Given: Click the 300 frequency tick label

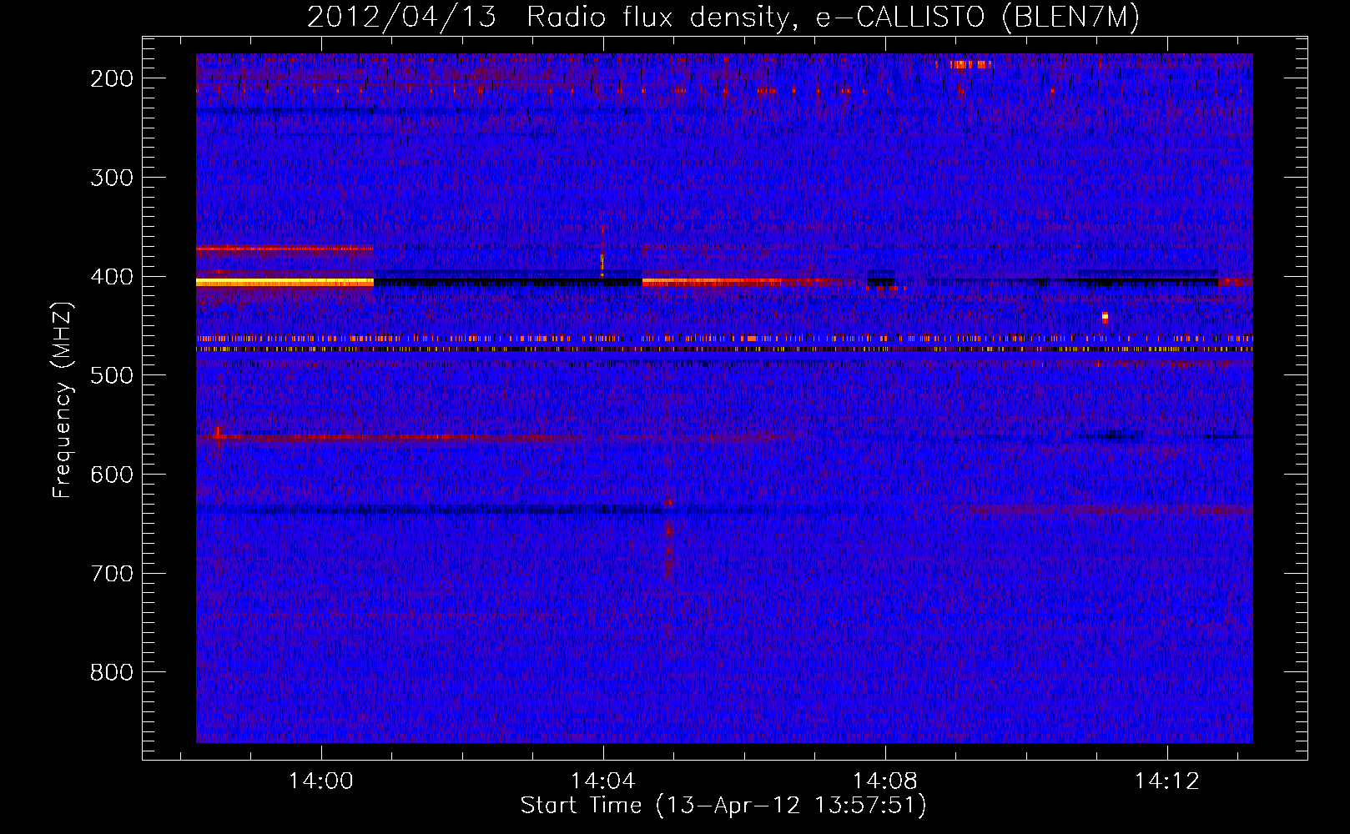Looking at the screenshot, I should click(112, 178).
